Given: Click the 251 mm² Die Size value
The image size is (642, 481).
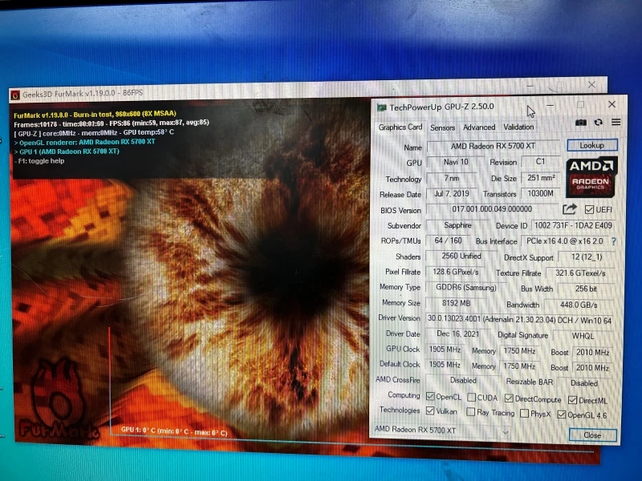Looking at the screenshot, I should coord(541,178).
